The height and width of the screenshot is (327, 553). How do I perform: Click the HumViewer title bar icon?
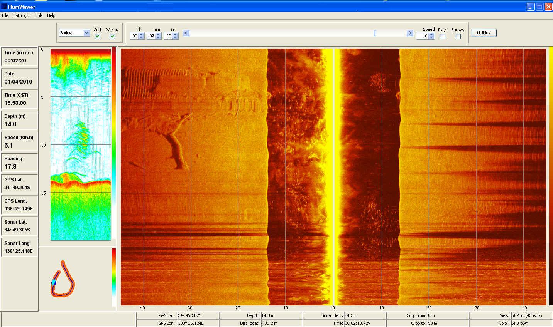tap(4, 7)
